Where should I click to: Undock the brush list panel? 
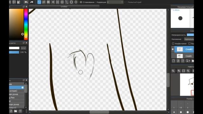(23, 80)
